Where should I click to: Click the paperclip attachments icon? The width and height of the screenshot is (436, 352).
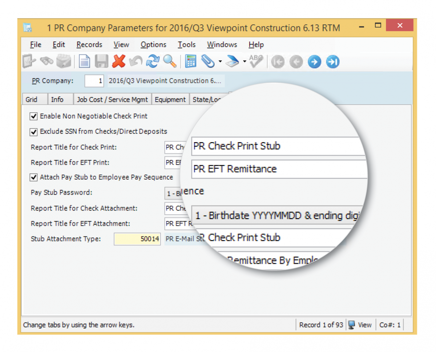208,62
